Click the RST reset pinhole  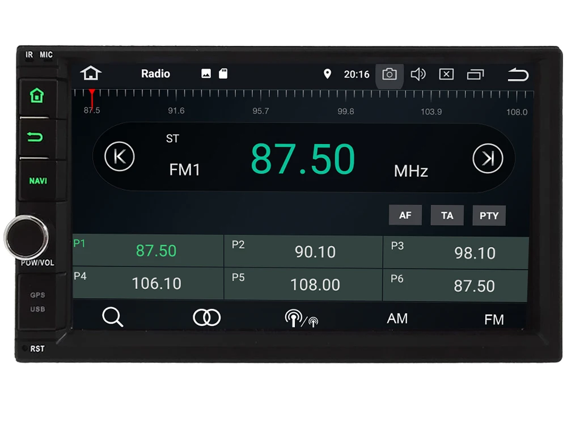coord(24,348)
